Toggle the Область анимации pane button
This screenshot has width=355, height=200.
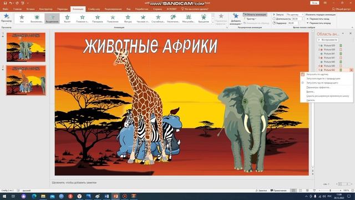(x=255, y=14)
